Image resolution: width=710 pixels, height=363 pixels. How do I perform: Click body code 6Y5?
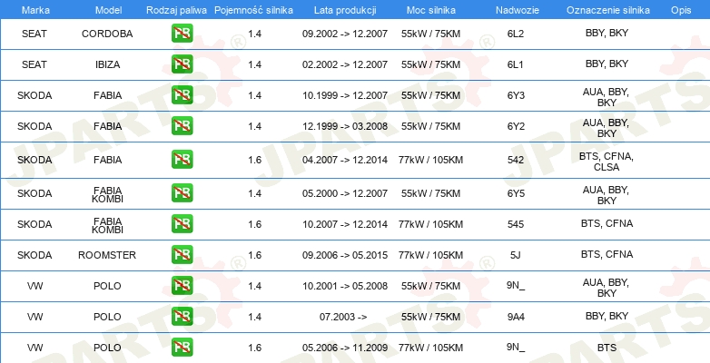516,193
